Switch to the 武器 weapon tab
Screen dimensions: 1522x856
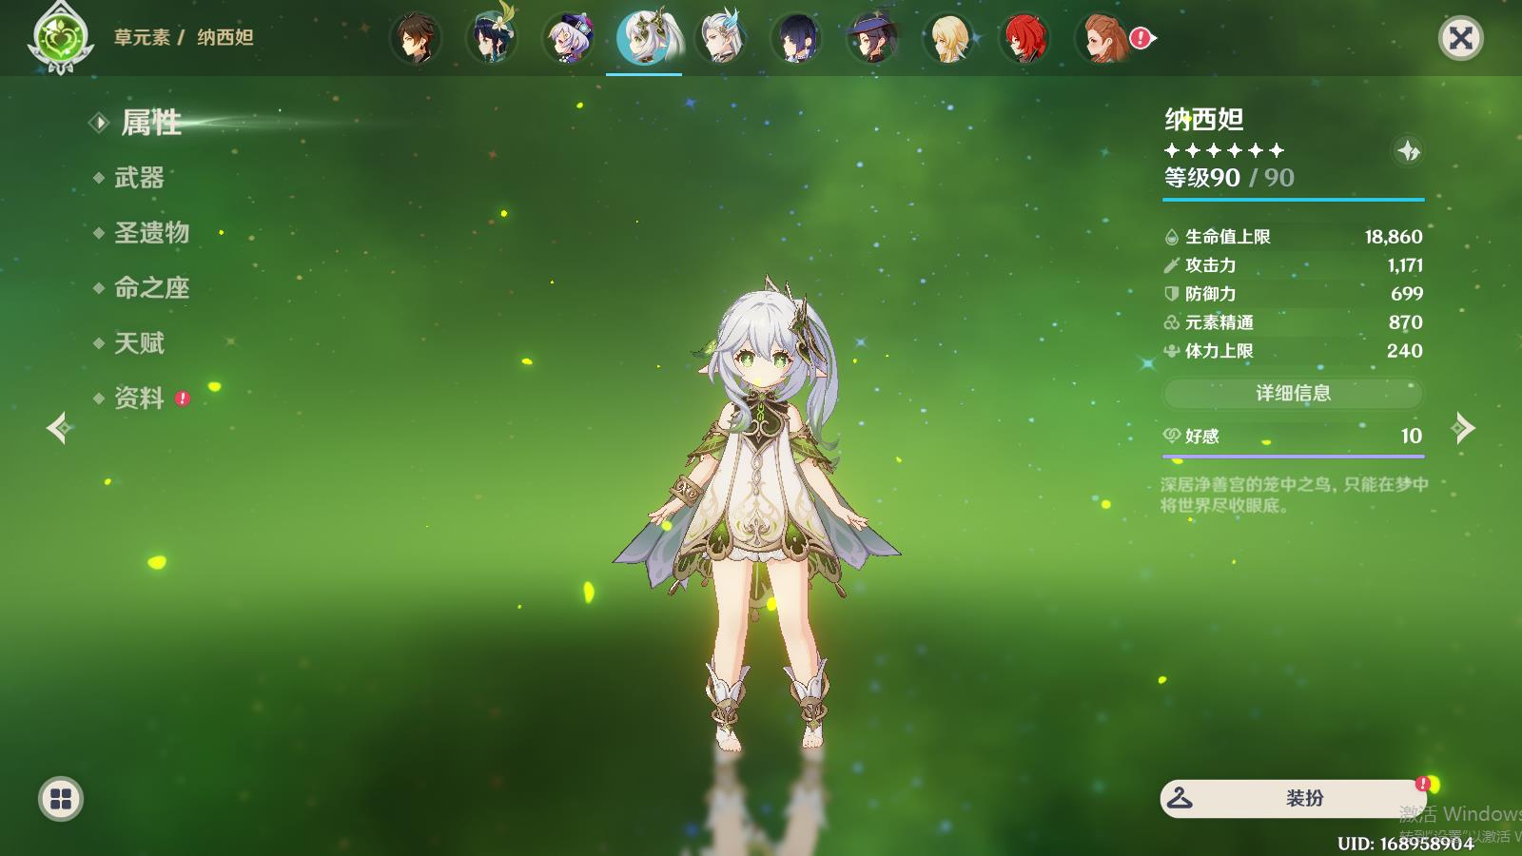pyautogui.click(x=139, y=178)
